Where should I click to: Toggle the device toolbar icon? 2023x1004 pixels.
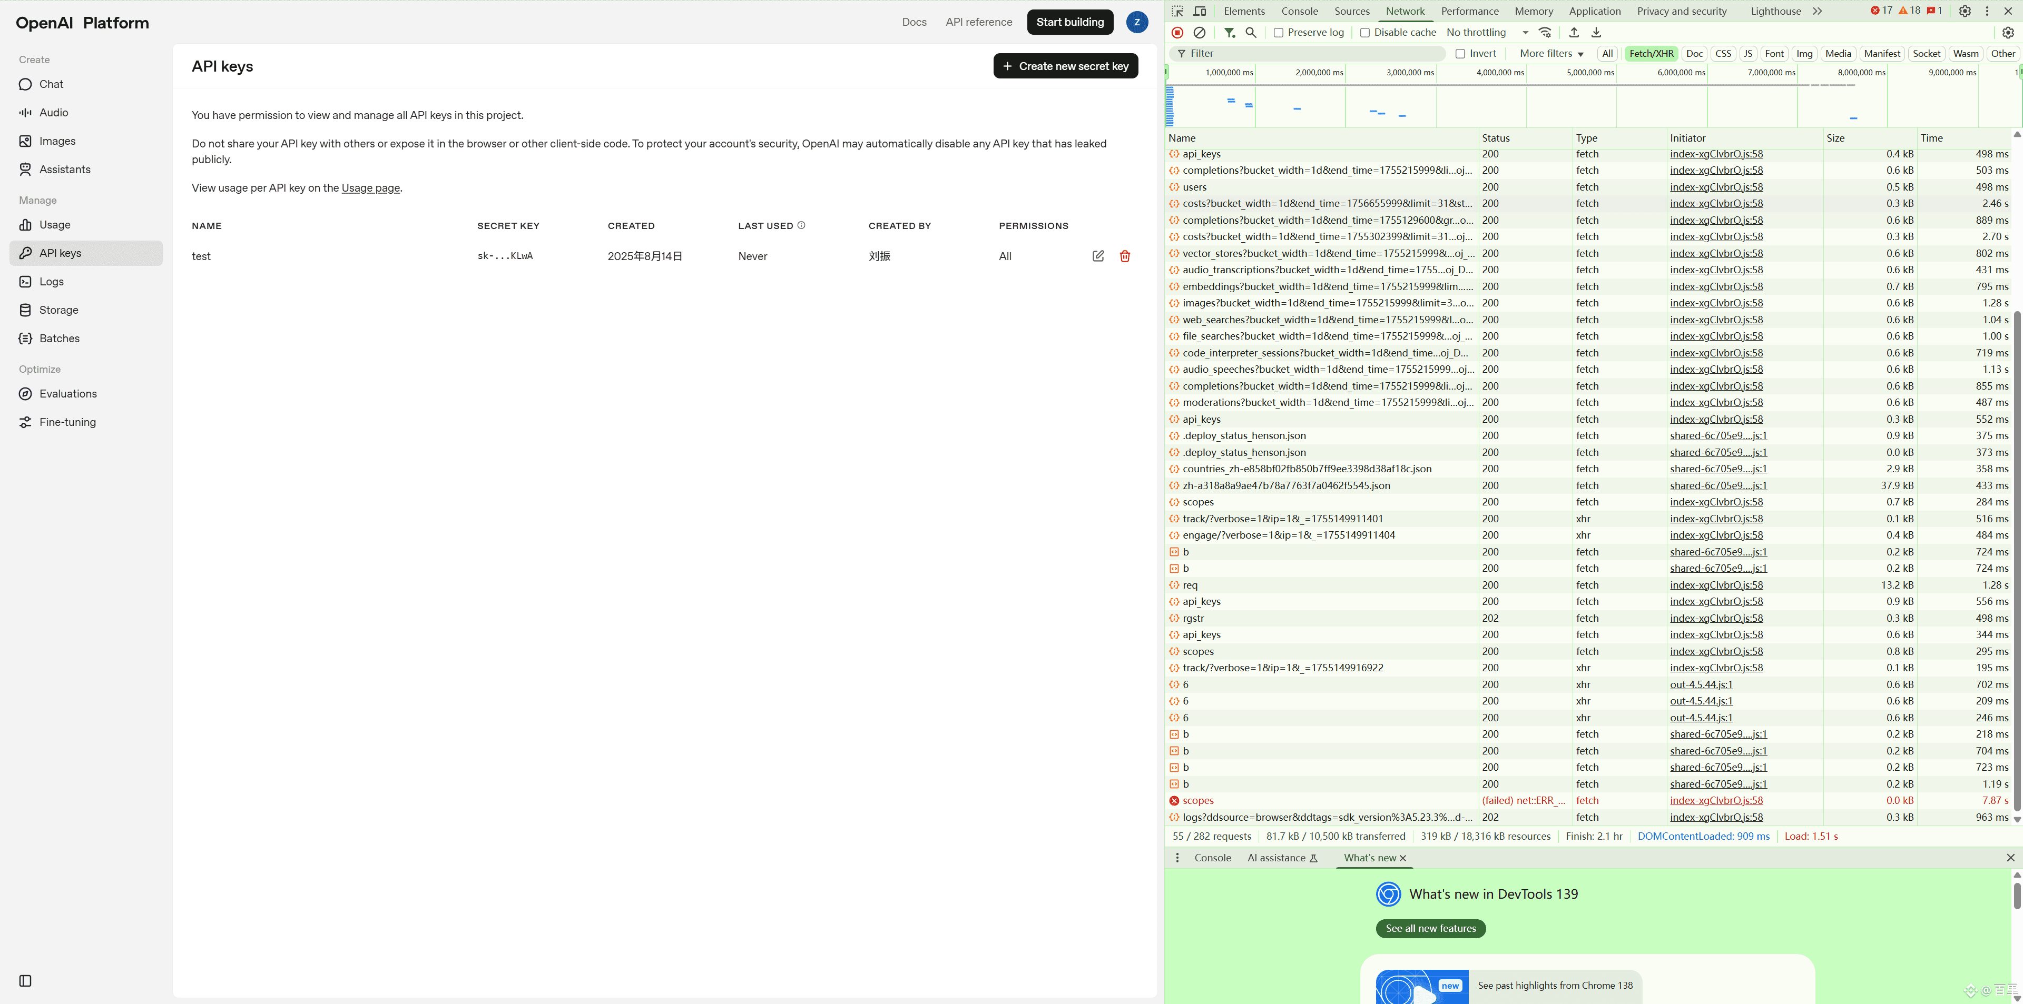1200,11
